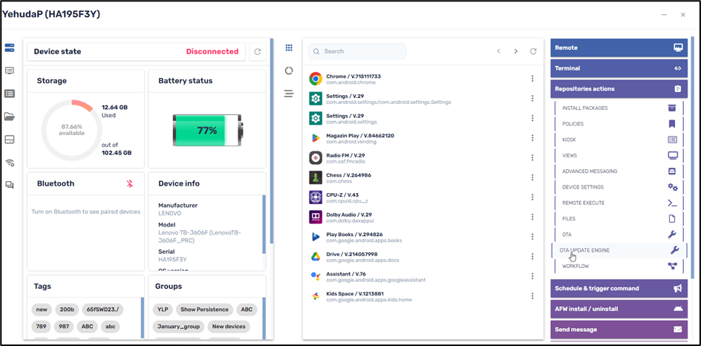The height and width of the screenshot is (346, 701).
Task: Refresh the device state
Action: (x=258, y=52)
